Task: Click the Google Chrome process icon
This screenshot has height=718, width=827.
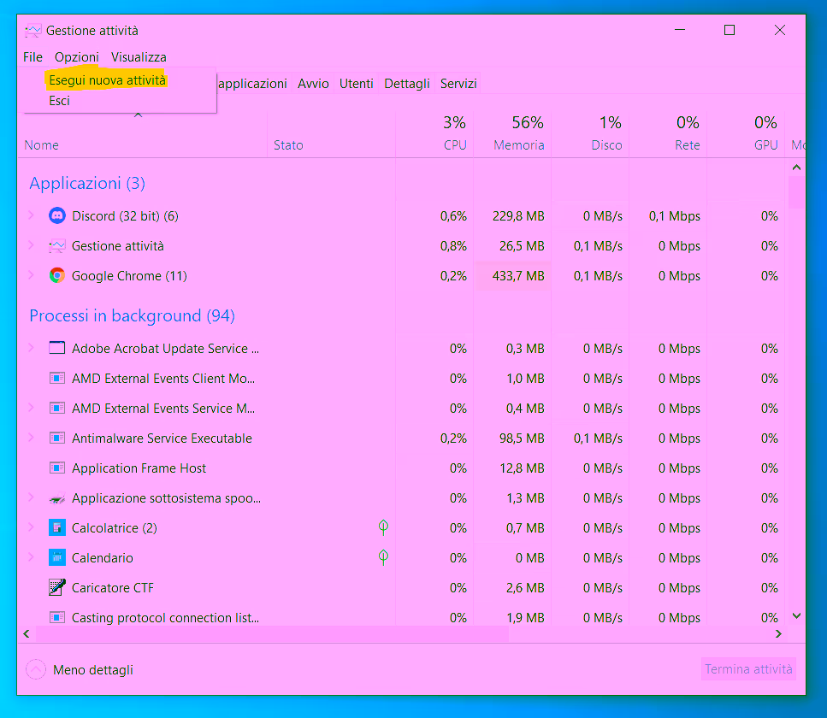Action: (x=57, y=276)
